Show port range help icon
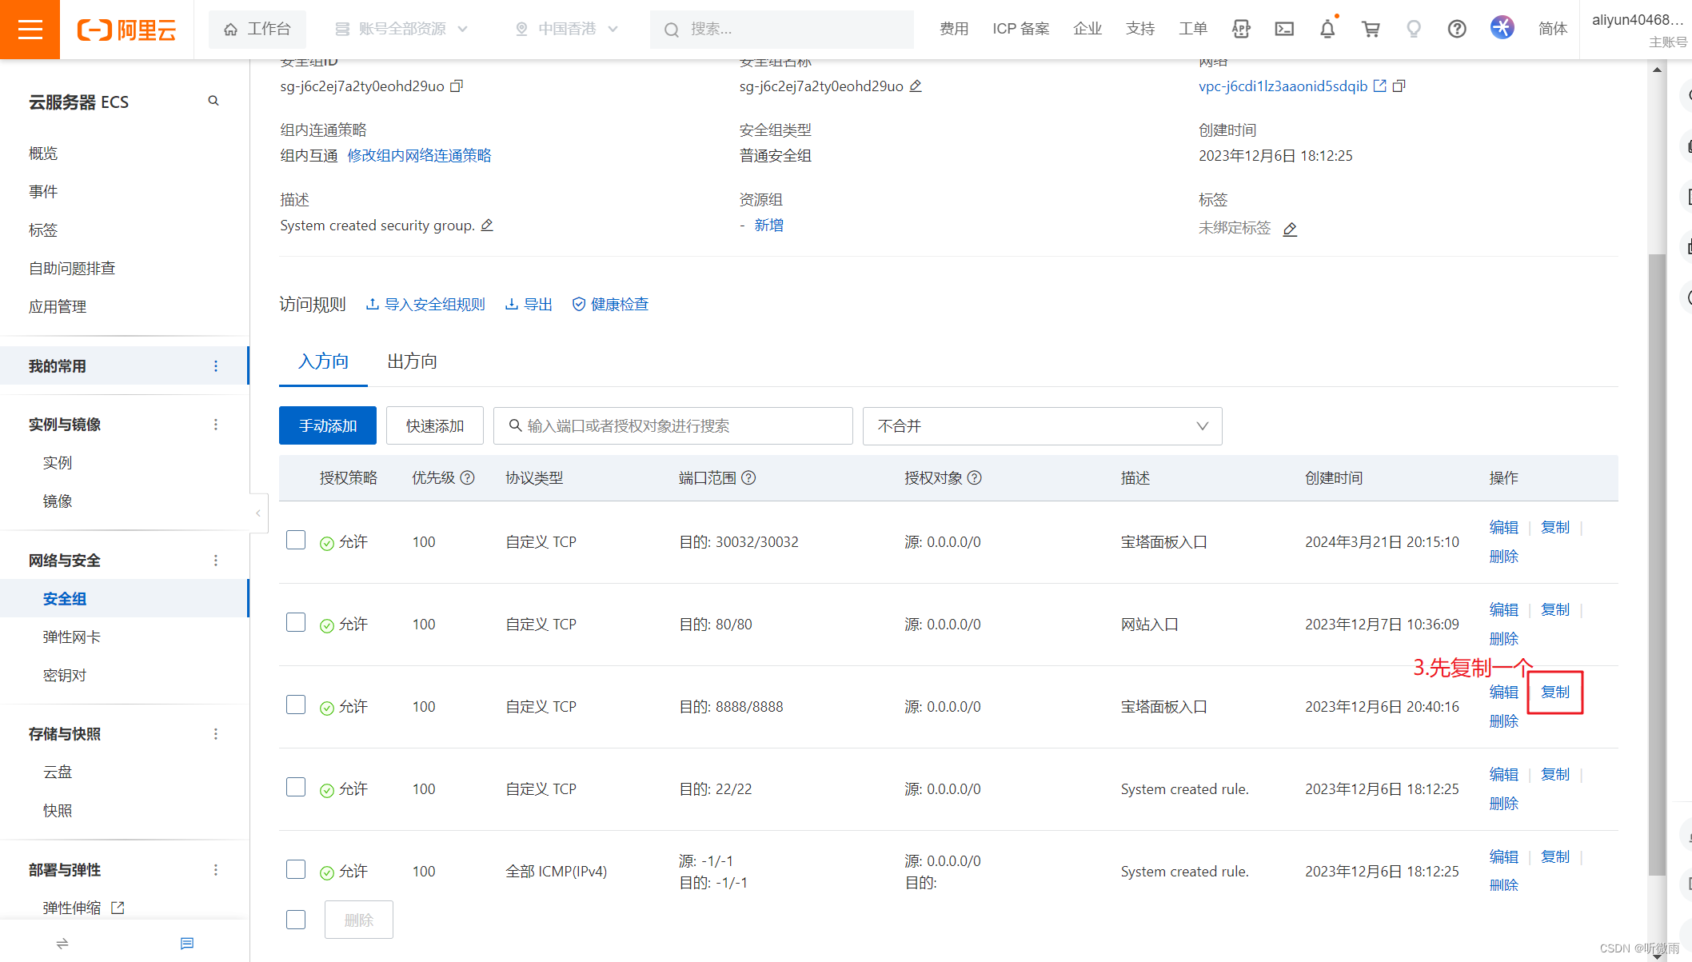Viewport: 1692px width, 962px height. [748, 477]
